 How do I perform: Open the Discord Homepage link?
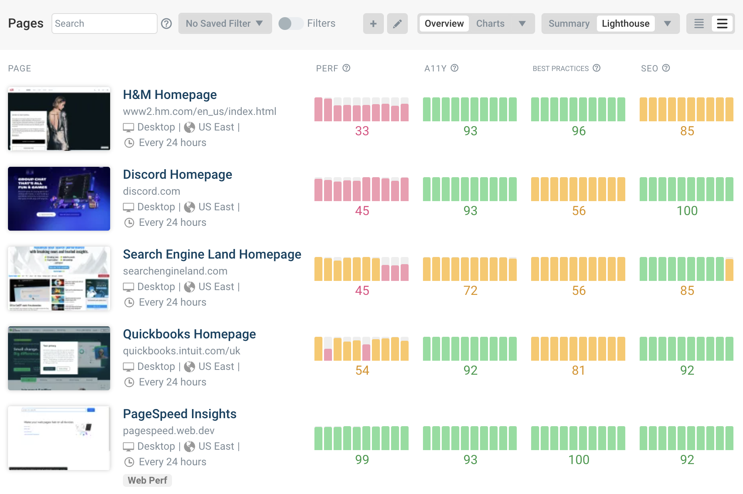178,174
